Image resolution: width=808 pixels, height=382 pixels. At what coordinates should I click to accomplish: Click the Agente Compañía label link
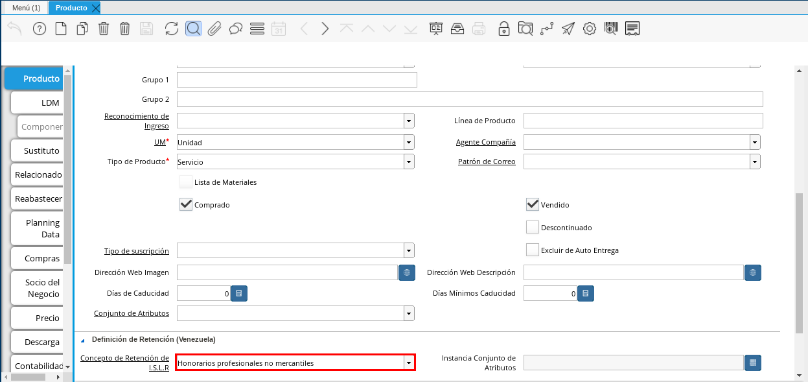(x=485, y=142)
